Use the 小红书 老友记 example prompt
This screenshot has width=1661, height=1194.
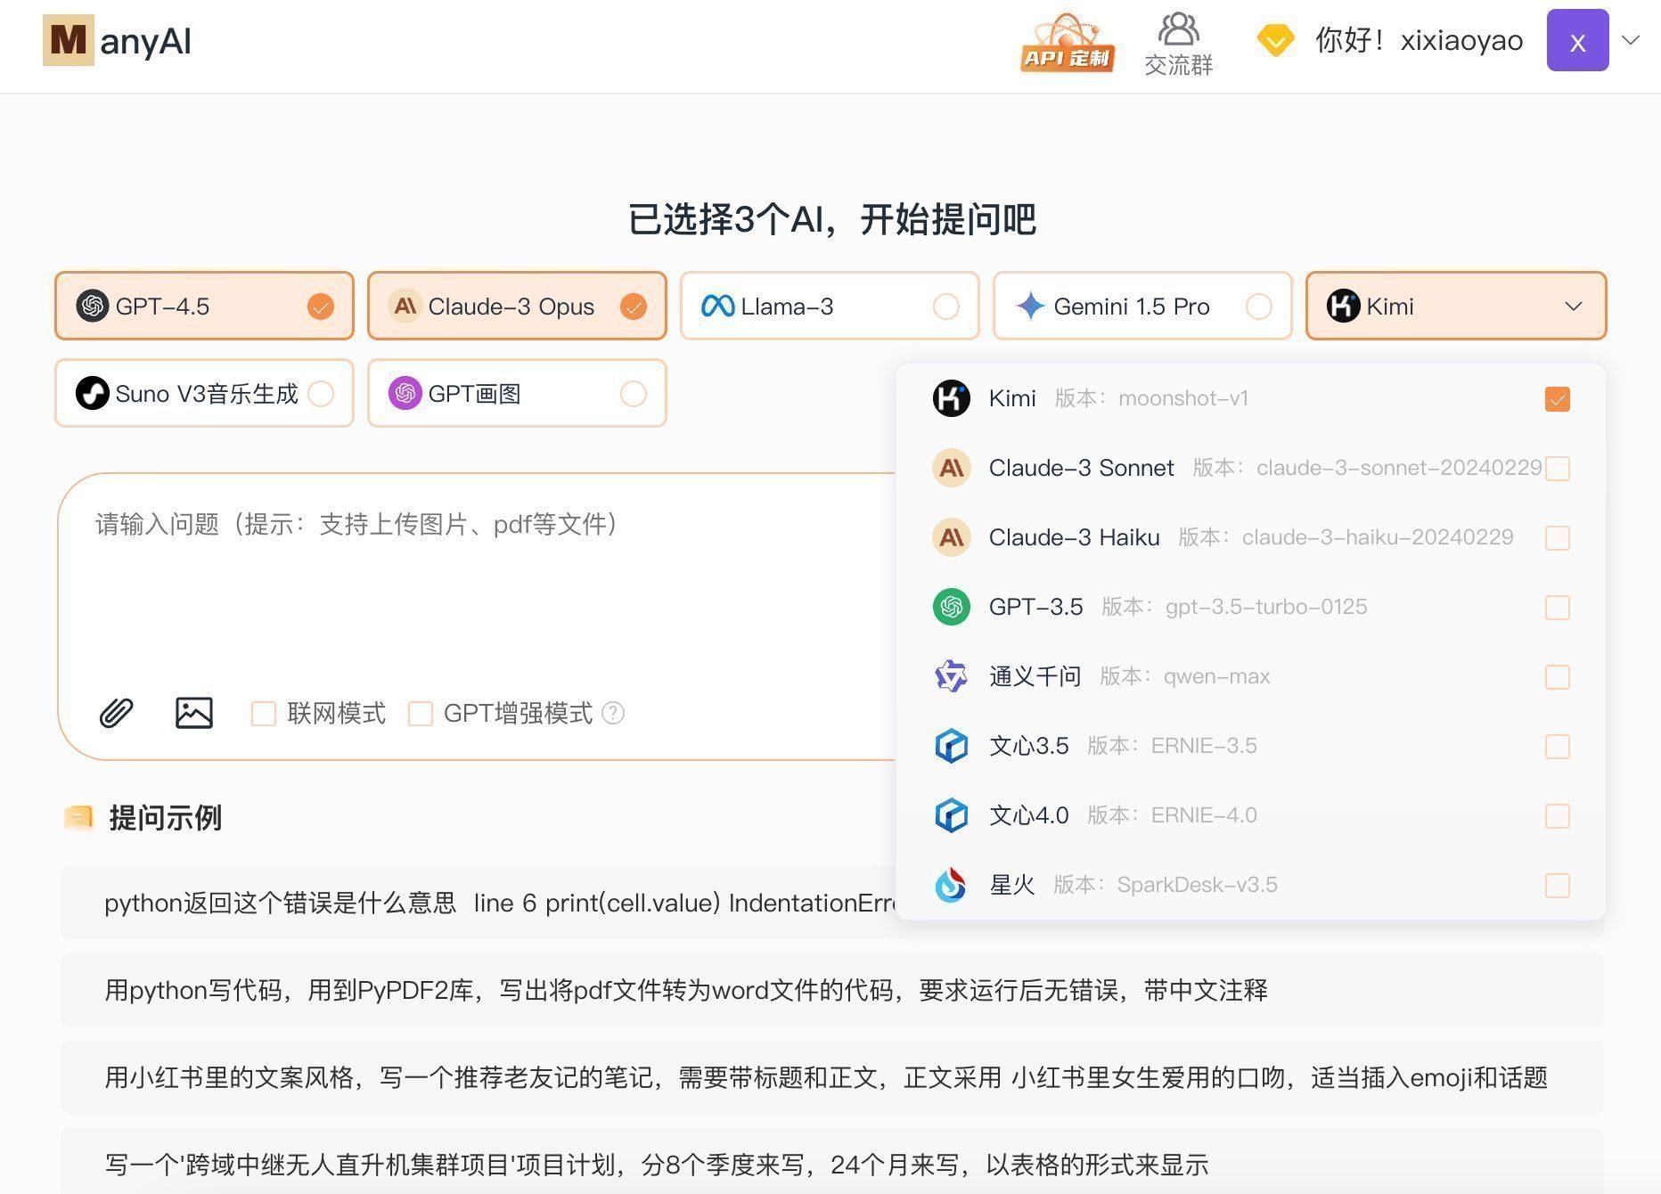tap(831, 1077)
